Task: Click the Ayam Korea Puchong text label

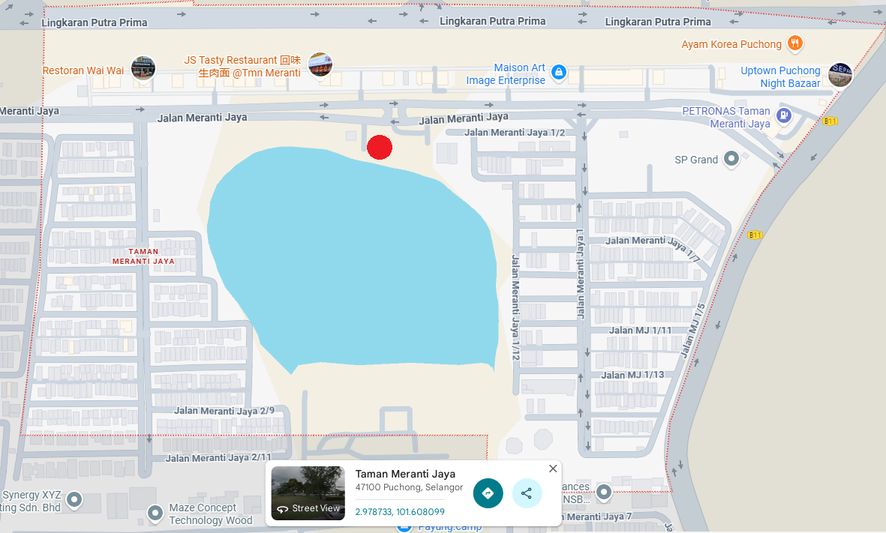Action: (x=731, y=44)
